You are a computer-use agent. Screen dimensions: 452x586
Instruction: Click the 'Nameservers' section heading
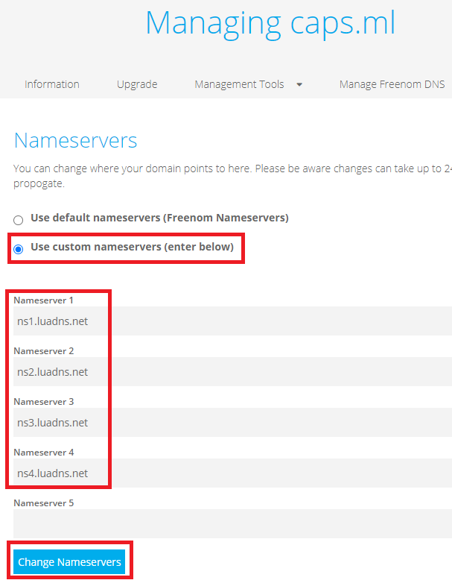pyautogui.click(x=75, y=141)
